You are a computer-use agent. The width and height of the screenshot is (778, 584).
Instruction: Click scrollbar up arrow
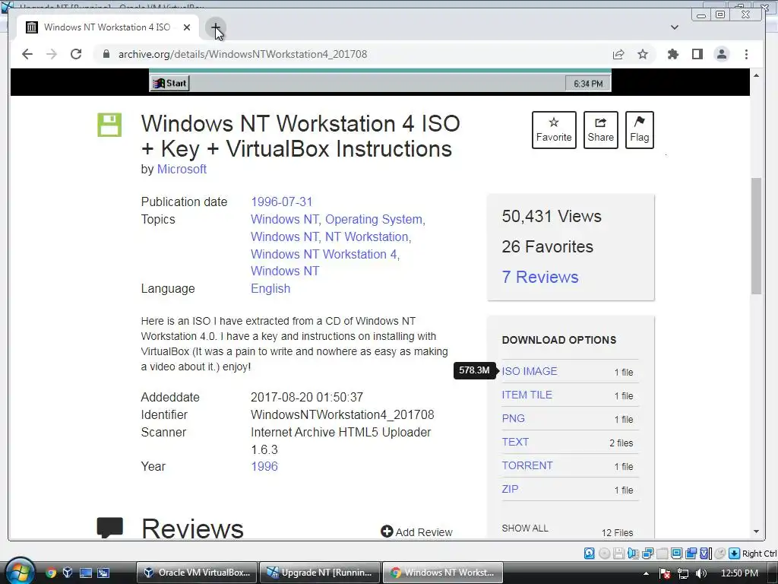tap(756, 75)
